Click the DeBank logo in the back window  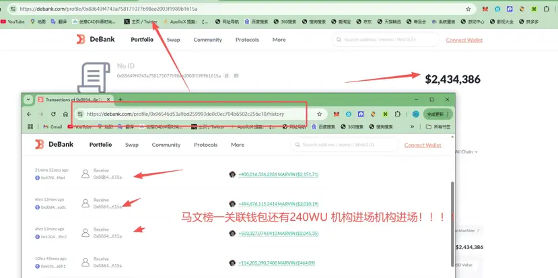click(x=96, y=40)
